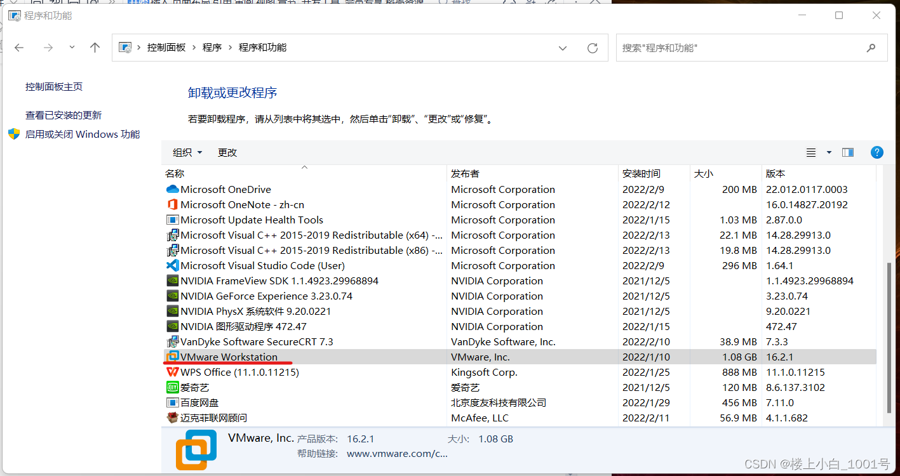
Task: Click the NVIDIA PhysX icon
Action: pos(172,311)
